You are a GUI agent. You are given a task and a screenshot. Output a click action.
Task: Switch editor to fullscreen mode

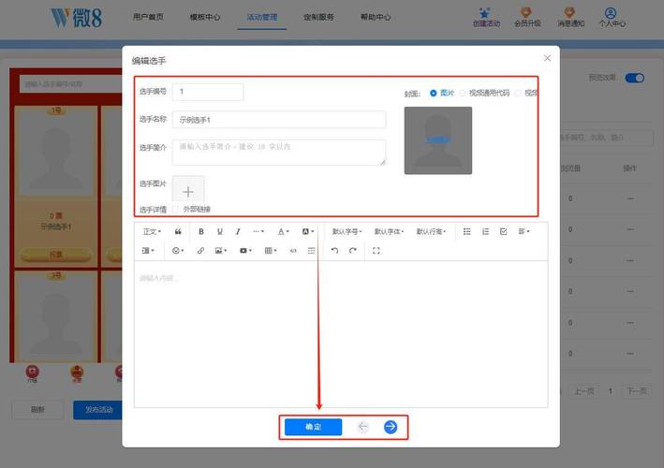pyautogui.click(x=376, y=251)
